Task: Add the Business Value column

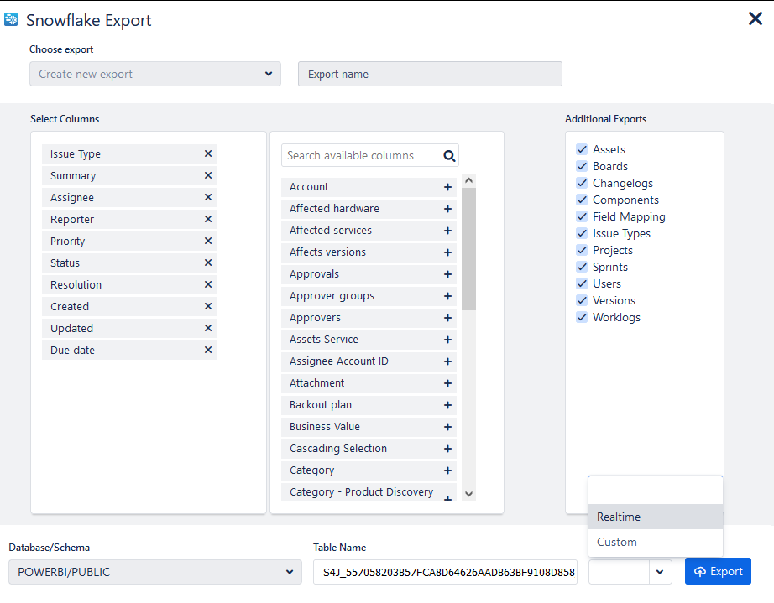Action: [x=447, y=427]
